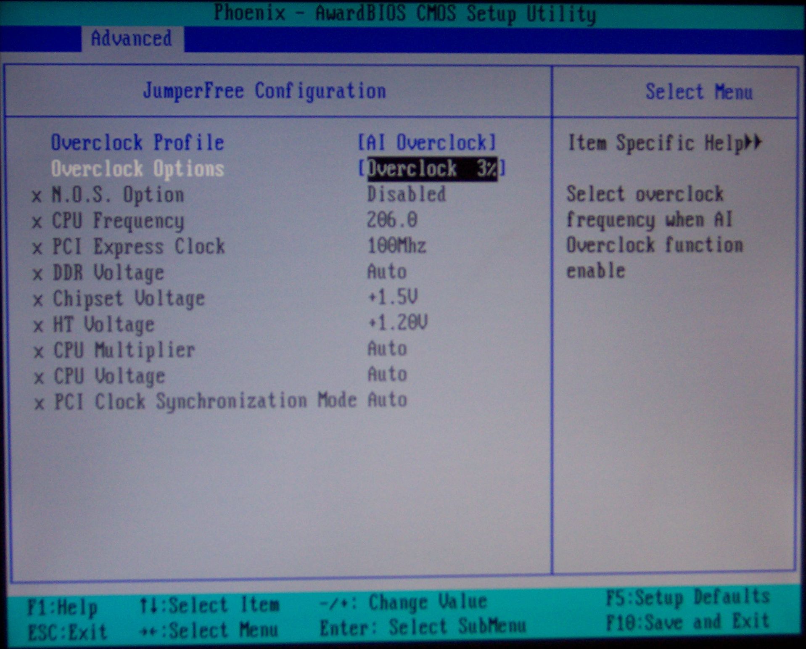Select the PCI Express Clock label

[x=139, y=247]
